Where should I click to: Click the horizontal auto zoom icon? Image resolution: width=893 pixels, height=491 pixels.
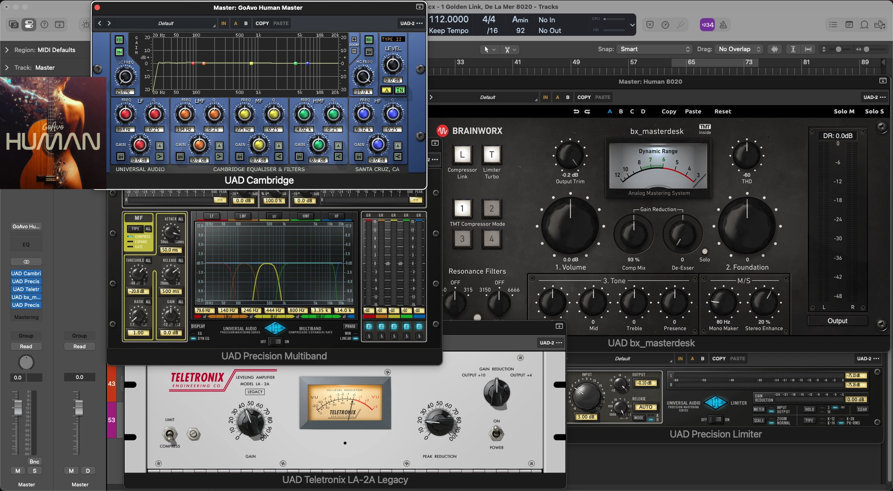coord(808,49)
